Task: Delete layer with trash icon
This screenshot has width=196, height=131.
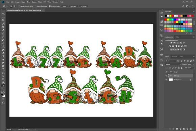Action: click(x=191, y=129)
